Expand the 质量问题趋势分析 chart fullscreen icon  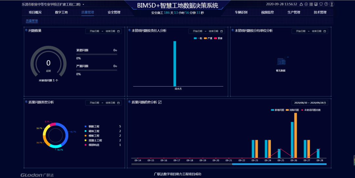(160, 102)
